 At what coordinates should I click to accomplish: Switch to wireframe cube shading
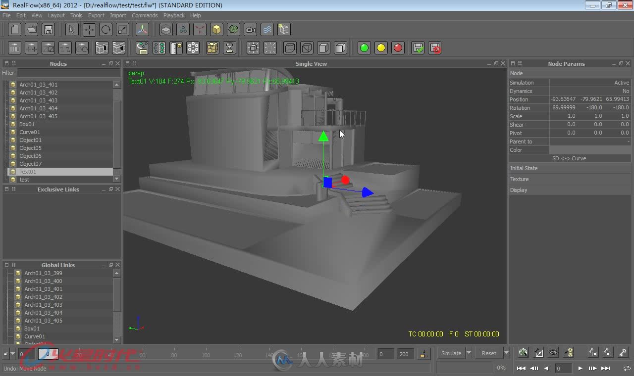307,48
